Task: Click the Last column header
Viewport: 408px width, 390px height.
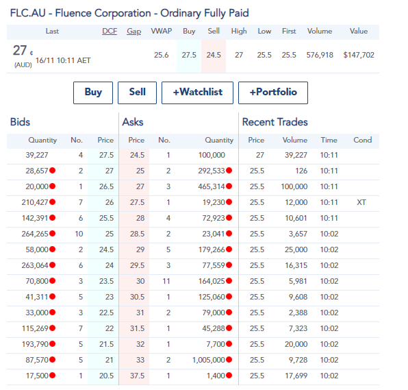Action: coord(52,32)
